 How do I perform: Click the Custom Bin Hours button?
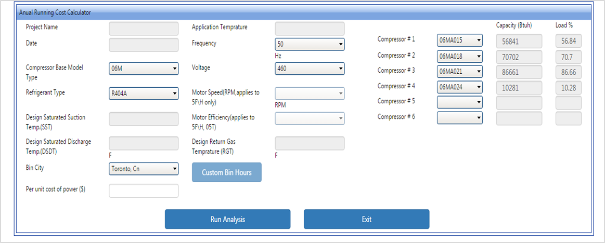pyautogui.click(x=227, y=172)
